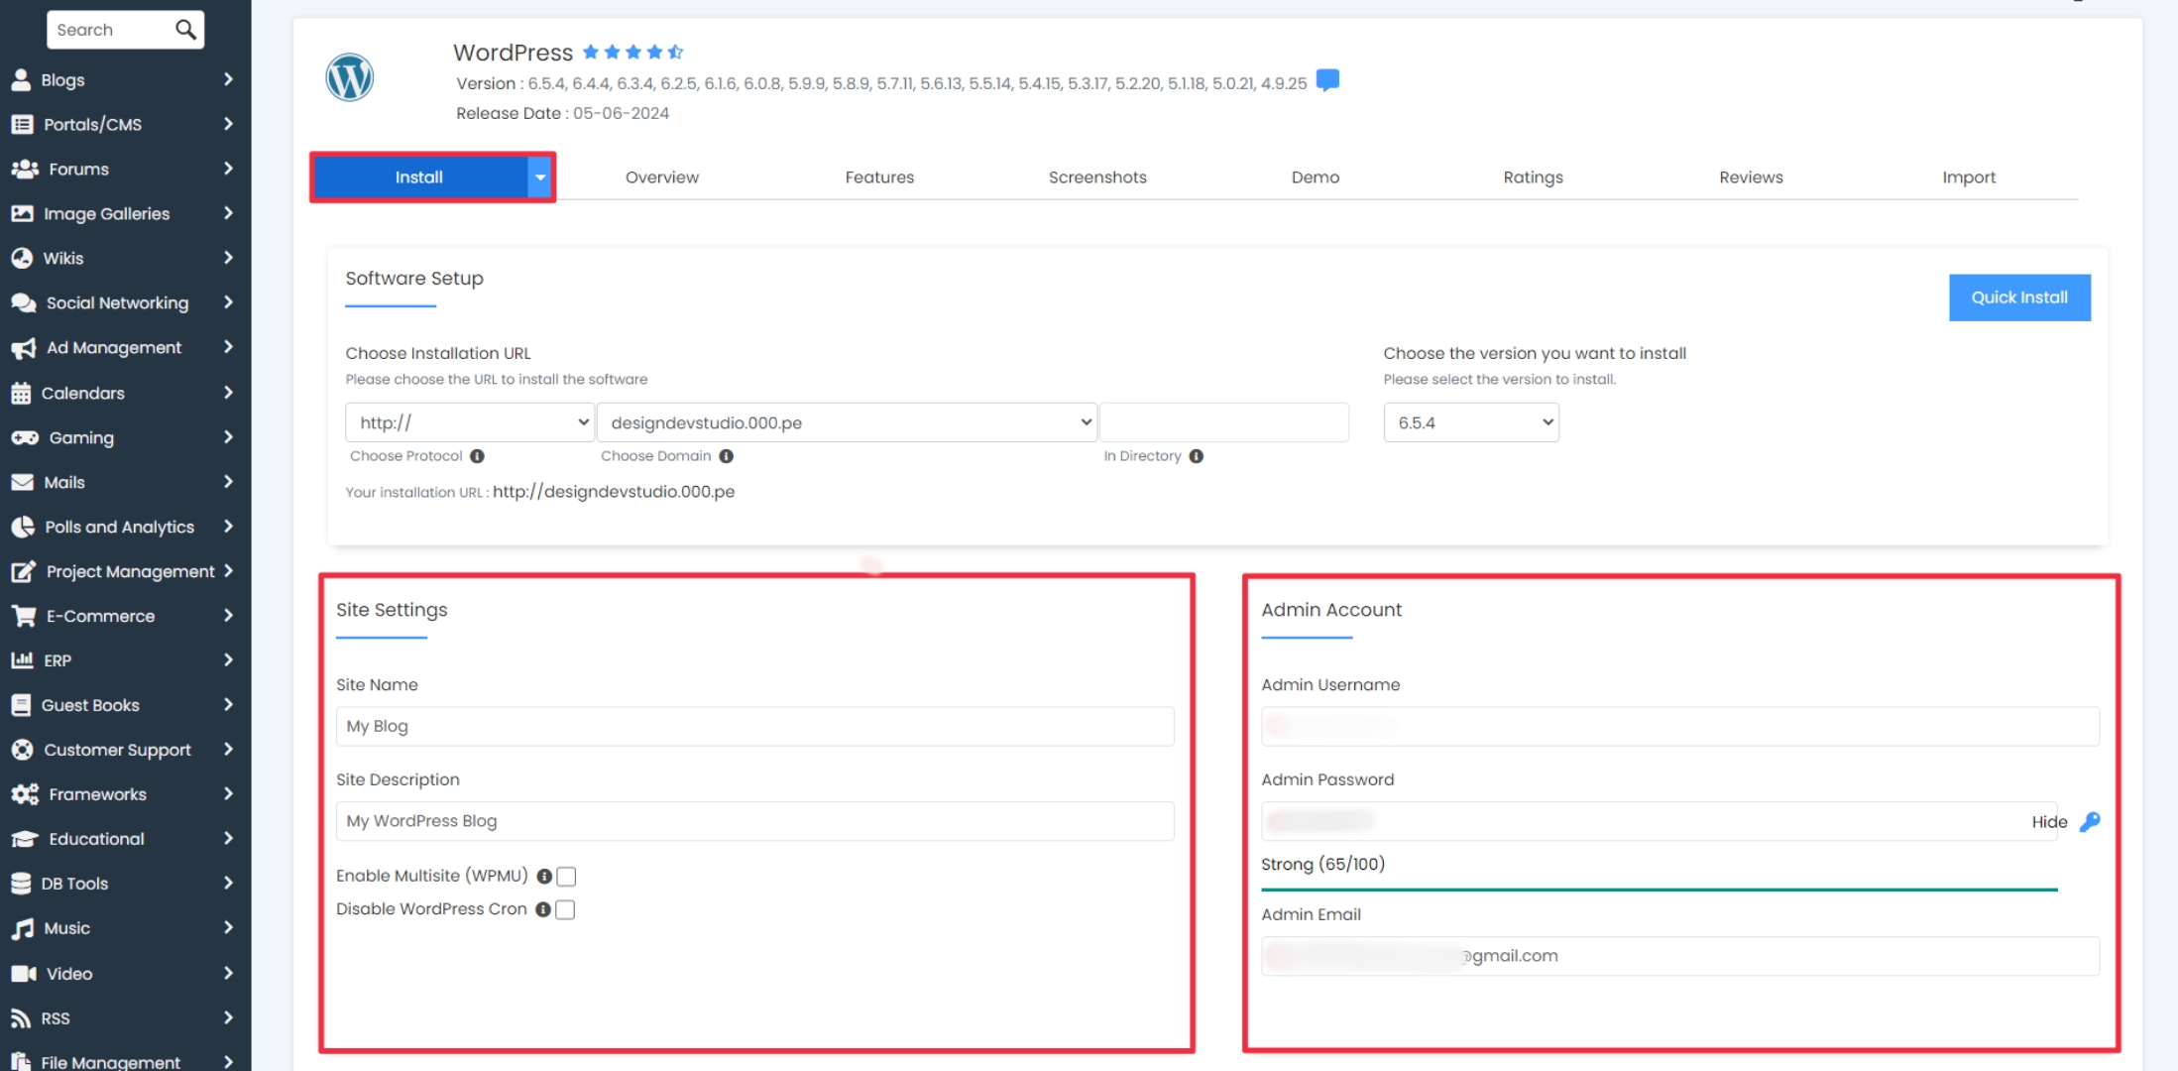Screen dimensions: 2178x1071
Task: Expand the Music category chevron
Action: coord(228,928)
